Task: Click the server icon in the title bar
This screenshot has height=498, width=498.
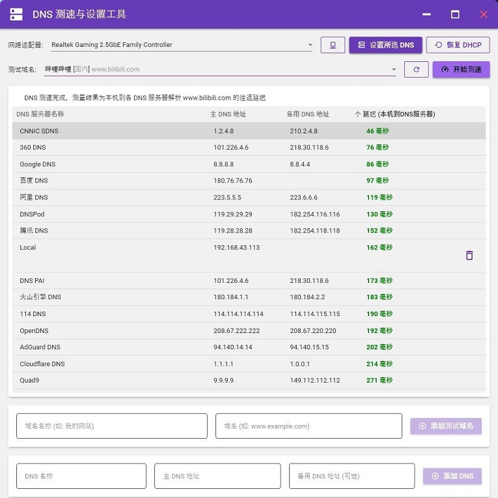Action: (16, 14)
